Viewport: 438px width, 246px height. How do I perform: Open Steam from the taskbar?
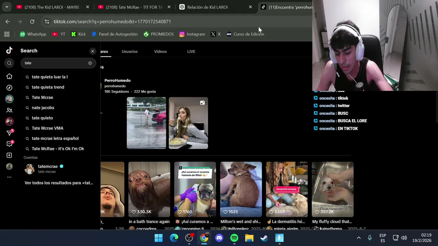pos(264,238)
